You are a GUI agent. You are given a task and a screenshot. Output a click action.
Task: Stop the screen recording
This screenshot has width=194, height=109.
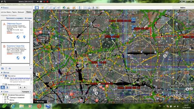coord(47,2)
